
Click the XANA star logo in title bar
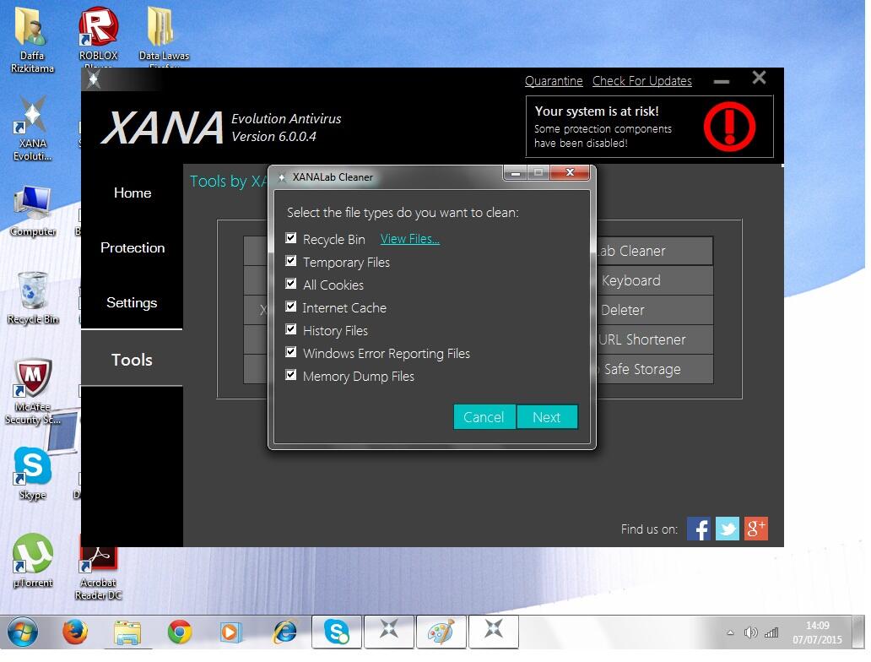point(94,79)
